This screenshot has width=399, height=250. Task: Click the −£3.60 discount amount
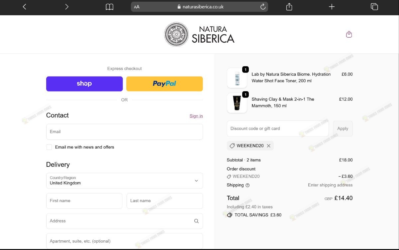pos(346,176)
